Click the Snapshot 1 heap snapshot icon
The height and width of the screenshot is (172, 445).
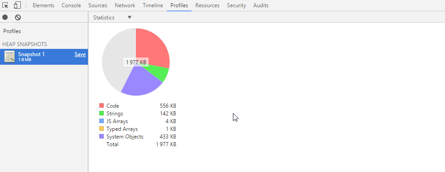[x=10, y=57]
